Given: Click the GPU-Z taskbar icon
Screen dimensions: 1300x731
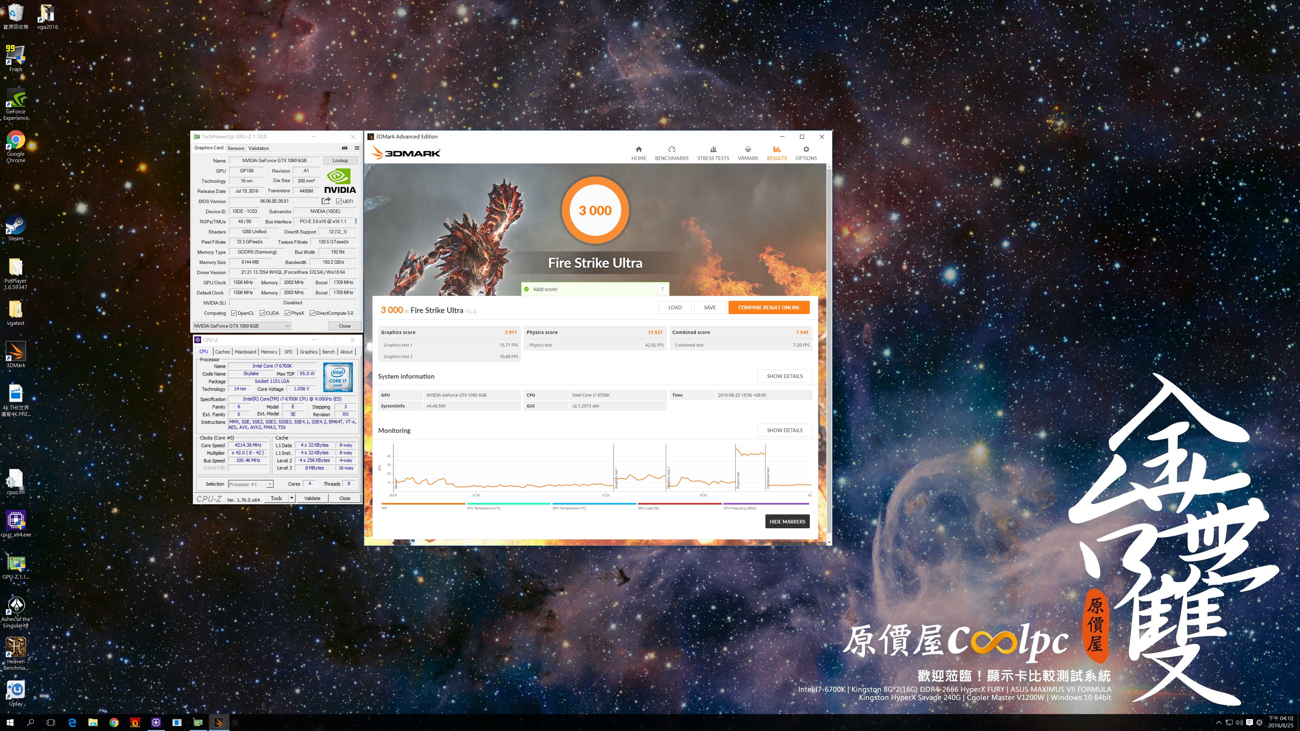Looking at the screenshot, I should (198, 723).
